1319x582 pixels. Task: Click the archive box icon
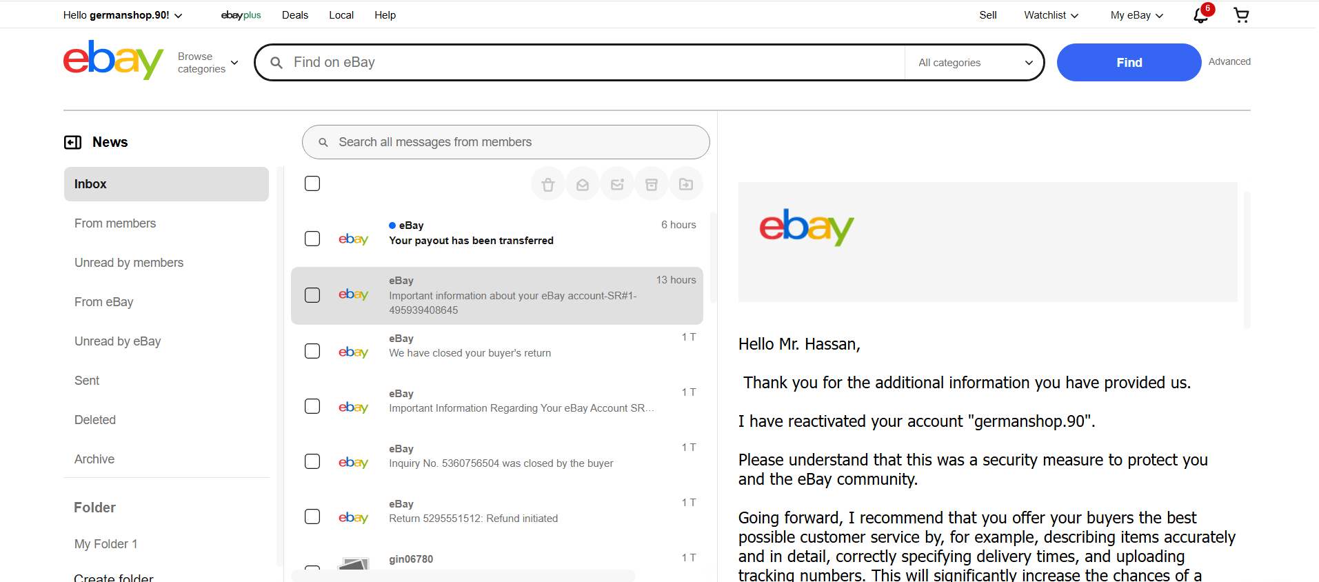point(652,184)
